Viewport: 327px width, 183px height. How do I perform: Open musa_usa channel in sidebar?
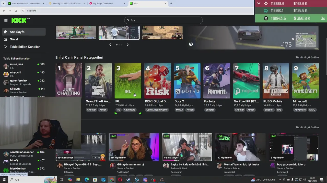[24, 66]
